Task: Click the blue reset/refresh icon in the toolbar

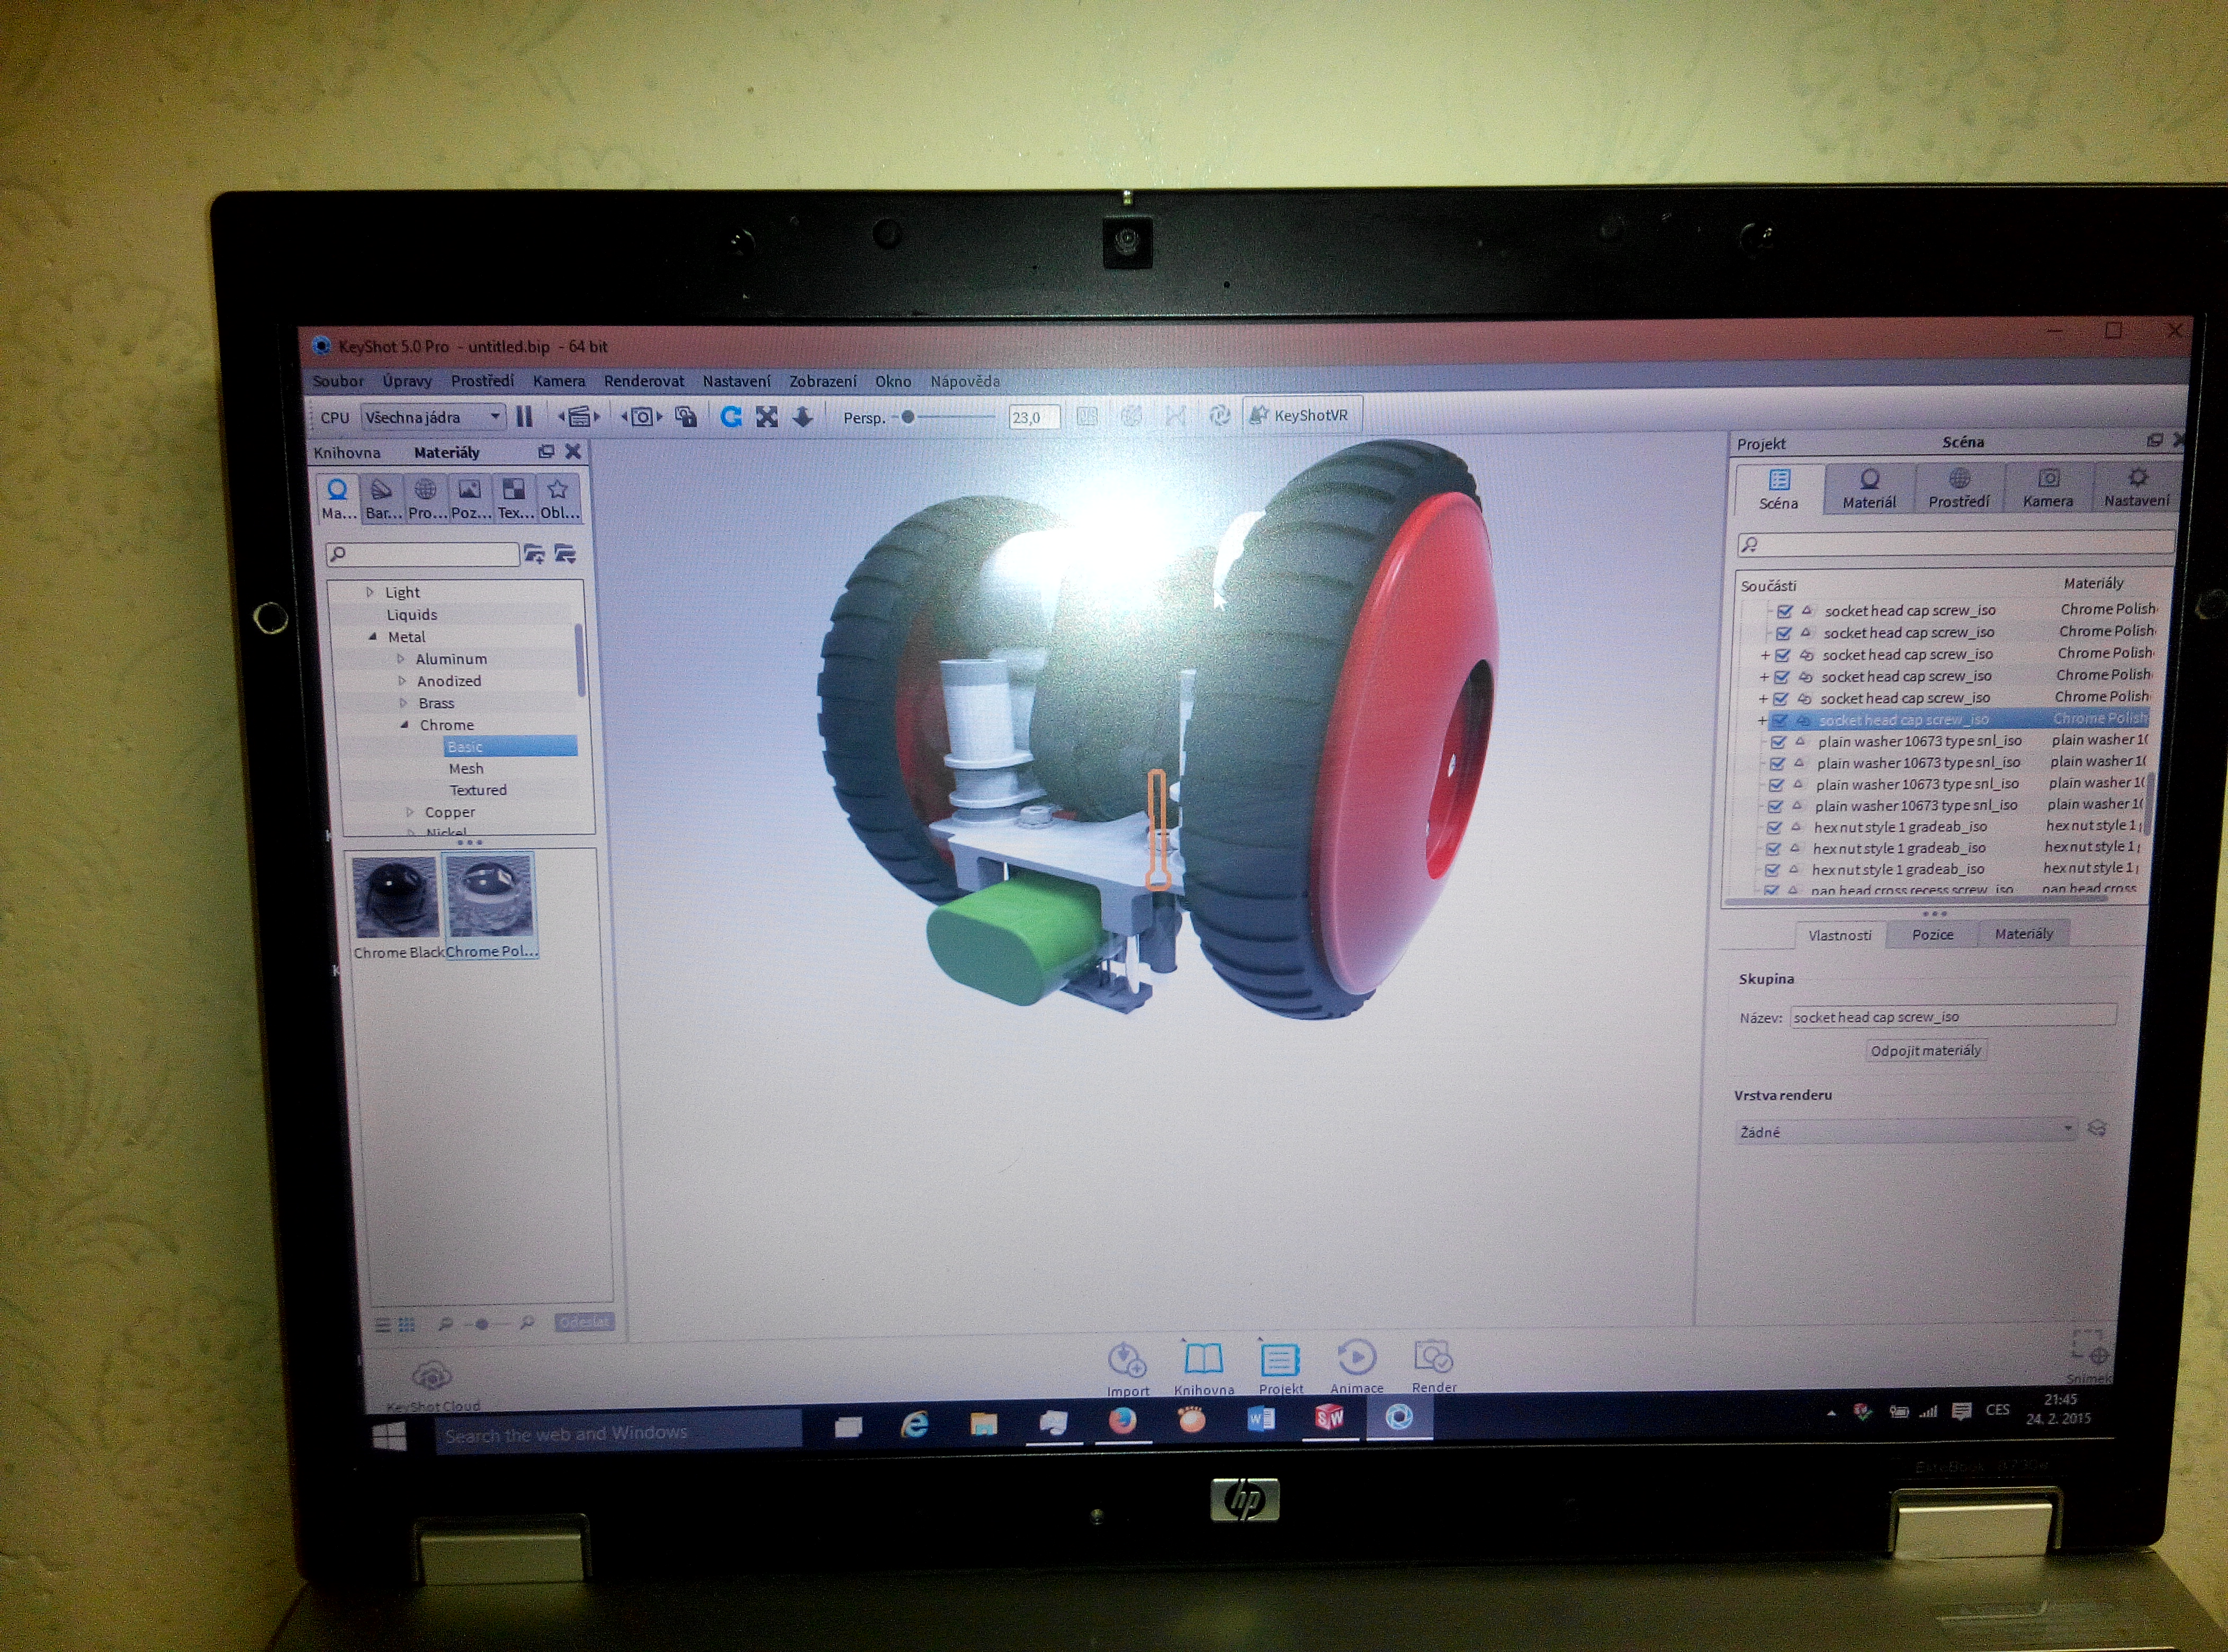Action: 731,417
